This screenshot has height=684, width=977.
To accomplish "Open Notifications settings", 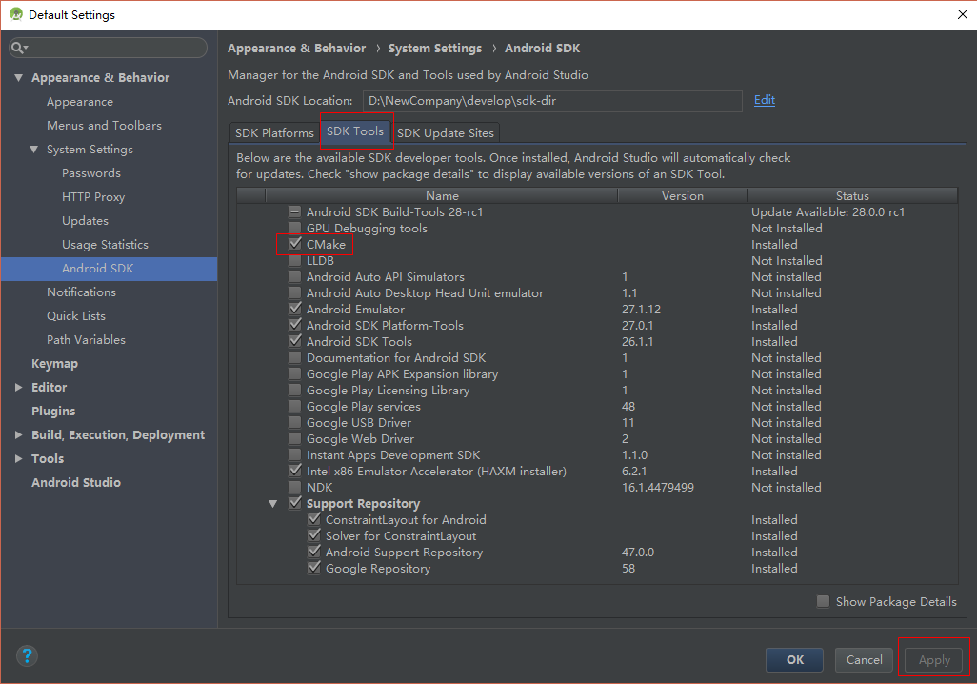I will click(81, 292).
